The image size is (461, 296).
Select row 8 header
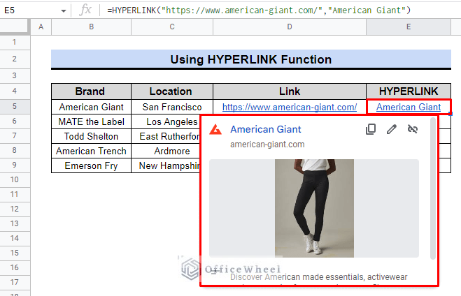point(15,151)
